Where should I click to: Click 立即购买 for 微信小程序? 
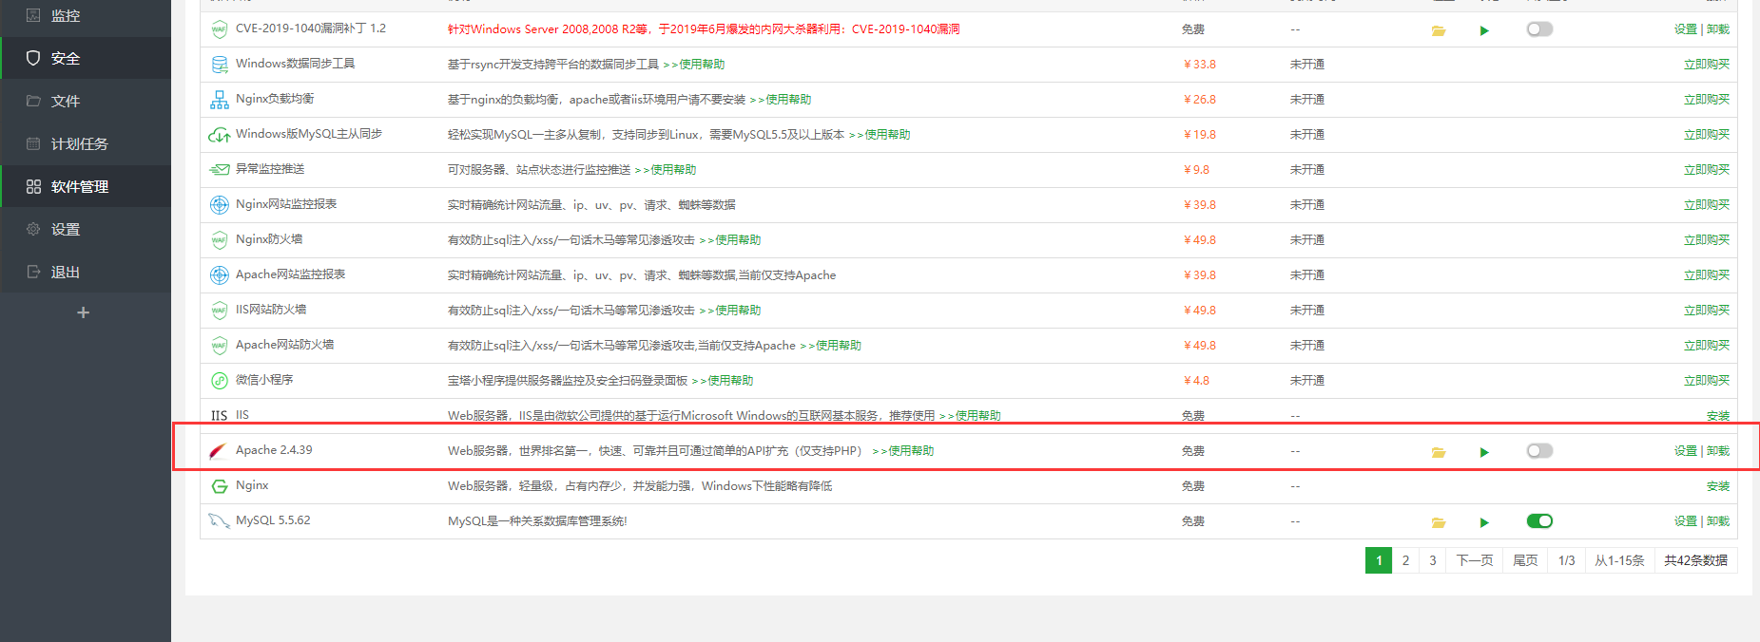click(1707, 381)
